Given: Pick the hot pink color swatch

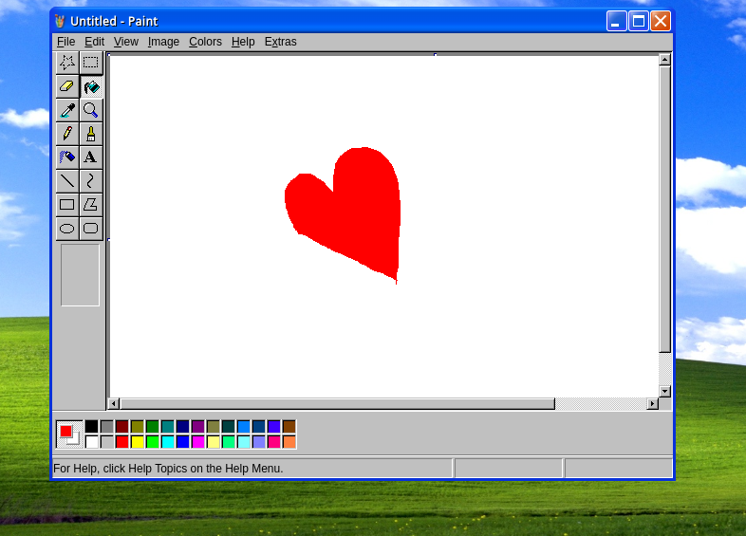Looking at the screenshot, I should pos(274,442).
